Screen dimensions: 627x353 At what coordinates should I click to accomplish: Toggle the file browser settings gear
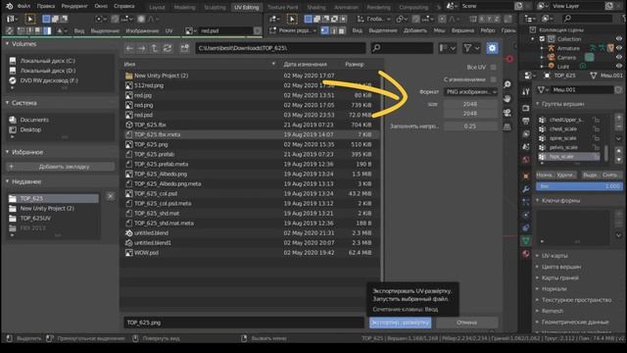point(492,48)
